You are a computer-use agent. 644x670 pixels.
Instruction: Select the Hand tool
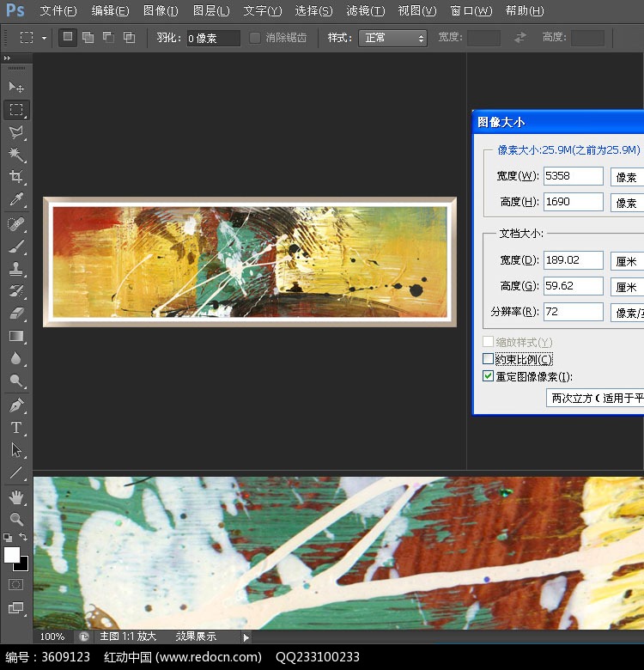click(16, 497)
